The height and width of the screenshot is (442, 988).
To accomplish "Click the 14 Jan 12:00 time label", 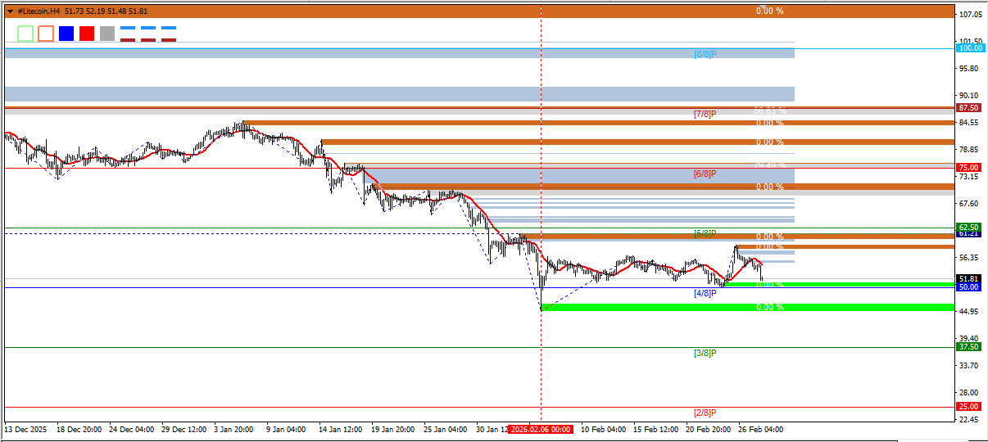I will point(341,430).
